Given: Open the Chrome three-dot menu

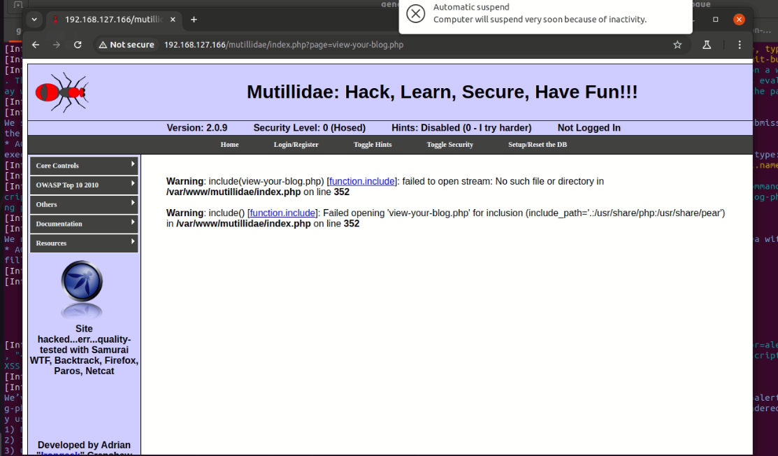Looking at the screenshot, I should point(740,45).
